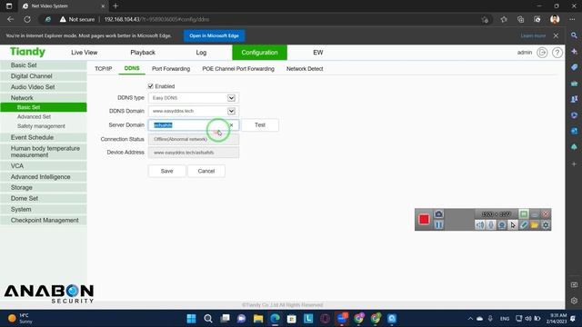Open the taskbar clock and date
582x327 pixels.
(556, 319)
